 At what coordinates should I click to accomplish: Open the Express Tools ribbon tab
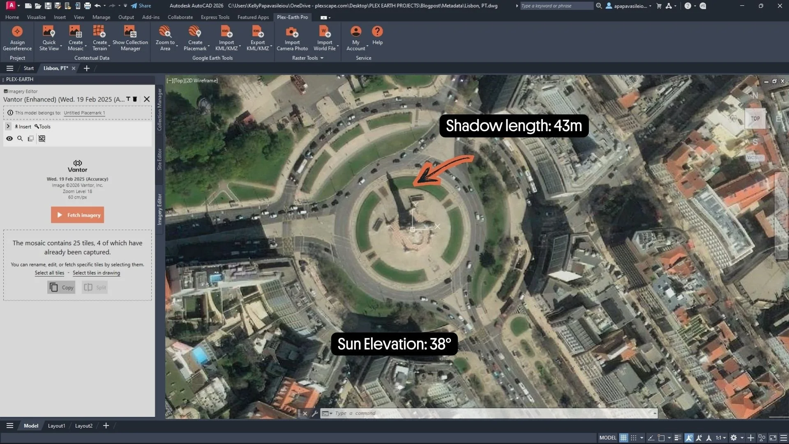215,17
